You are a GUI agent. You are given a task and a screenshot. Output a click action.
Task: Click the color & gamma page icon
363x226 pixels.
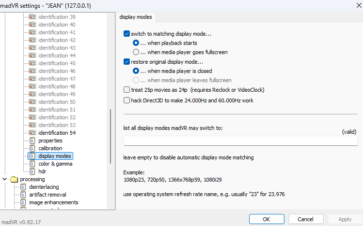tap(32, 164)
